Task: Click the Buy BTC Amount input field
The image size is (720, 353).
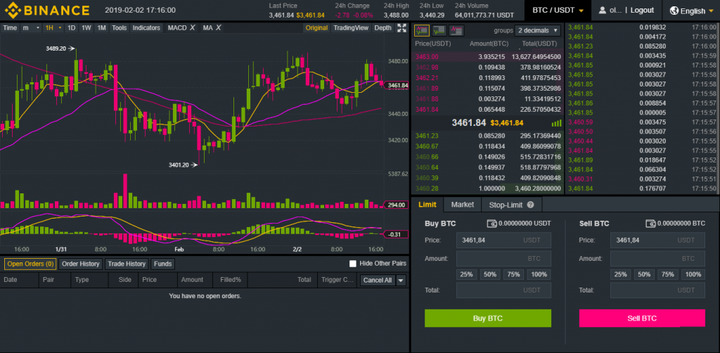Action: (x=503, y=259)
